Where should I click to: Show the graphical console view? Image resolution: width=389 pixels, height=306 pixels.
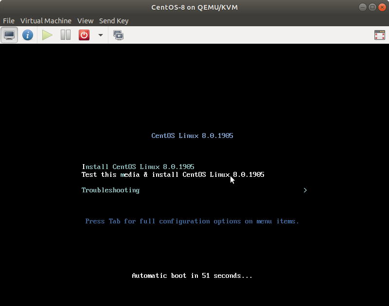9,35
